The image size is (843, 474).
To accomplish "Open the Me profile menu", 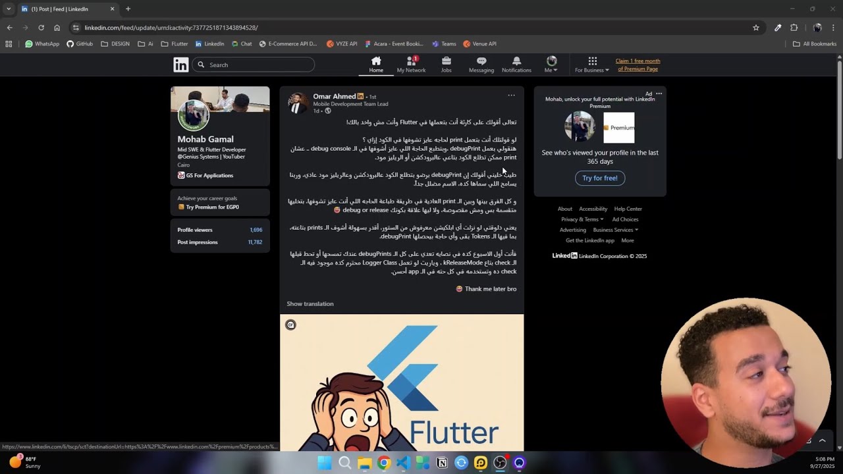I will [551, 65].
